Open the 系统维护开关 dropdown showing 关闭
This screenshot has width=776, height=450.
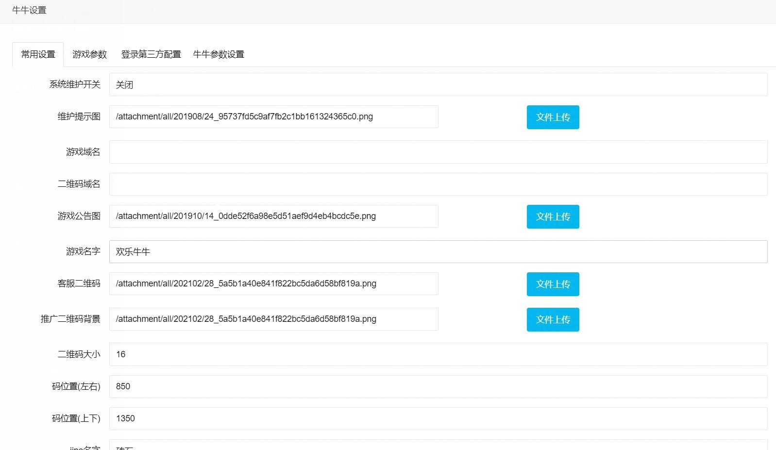tap(438, 84)
